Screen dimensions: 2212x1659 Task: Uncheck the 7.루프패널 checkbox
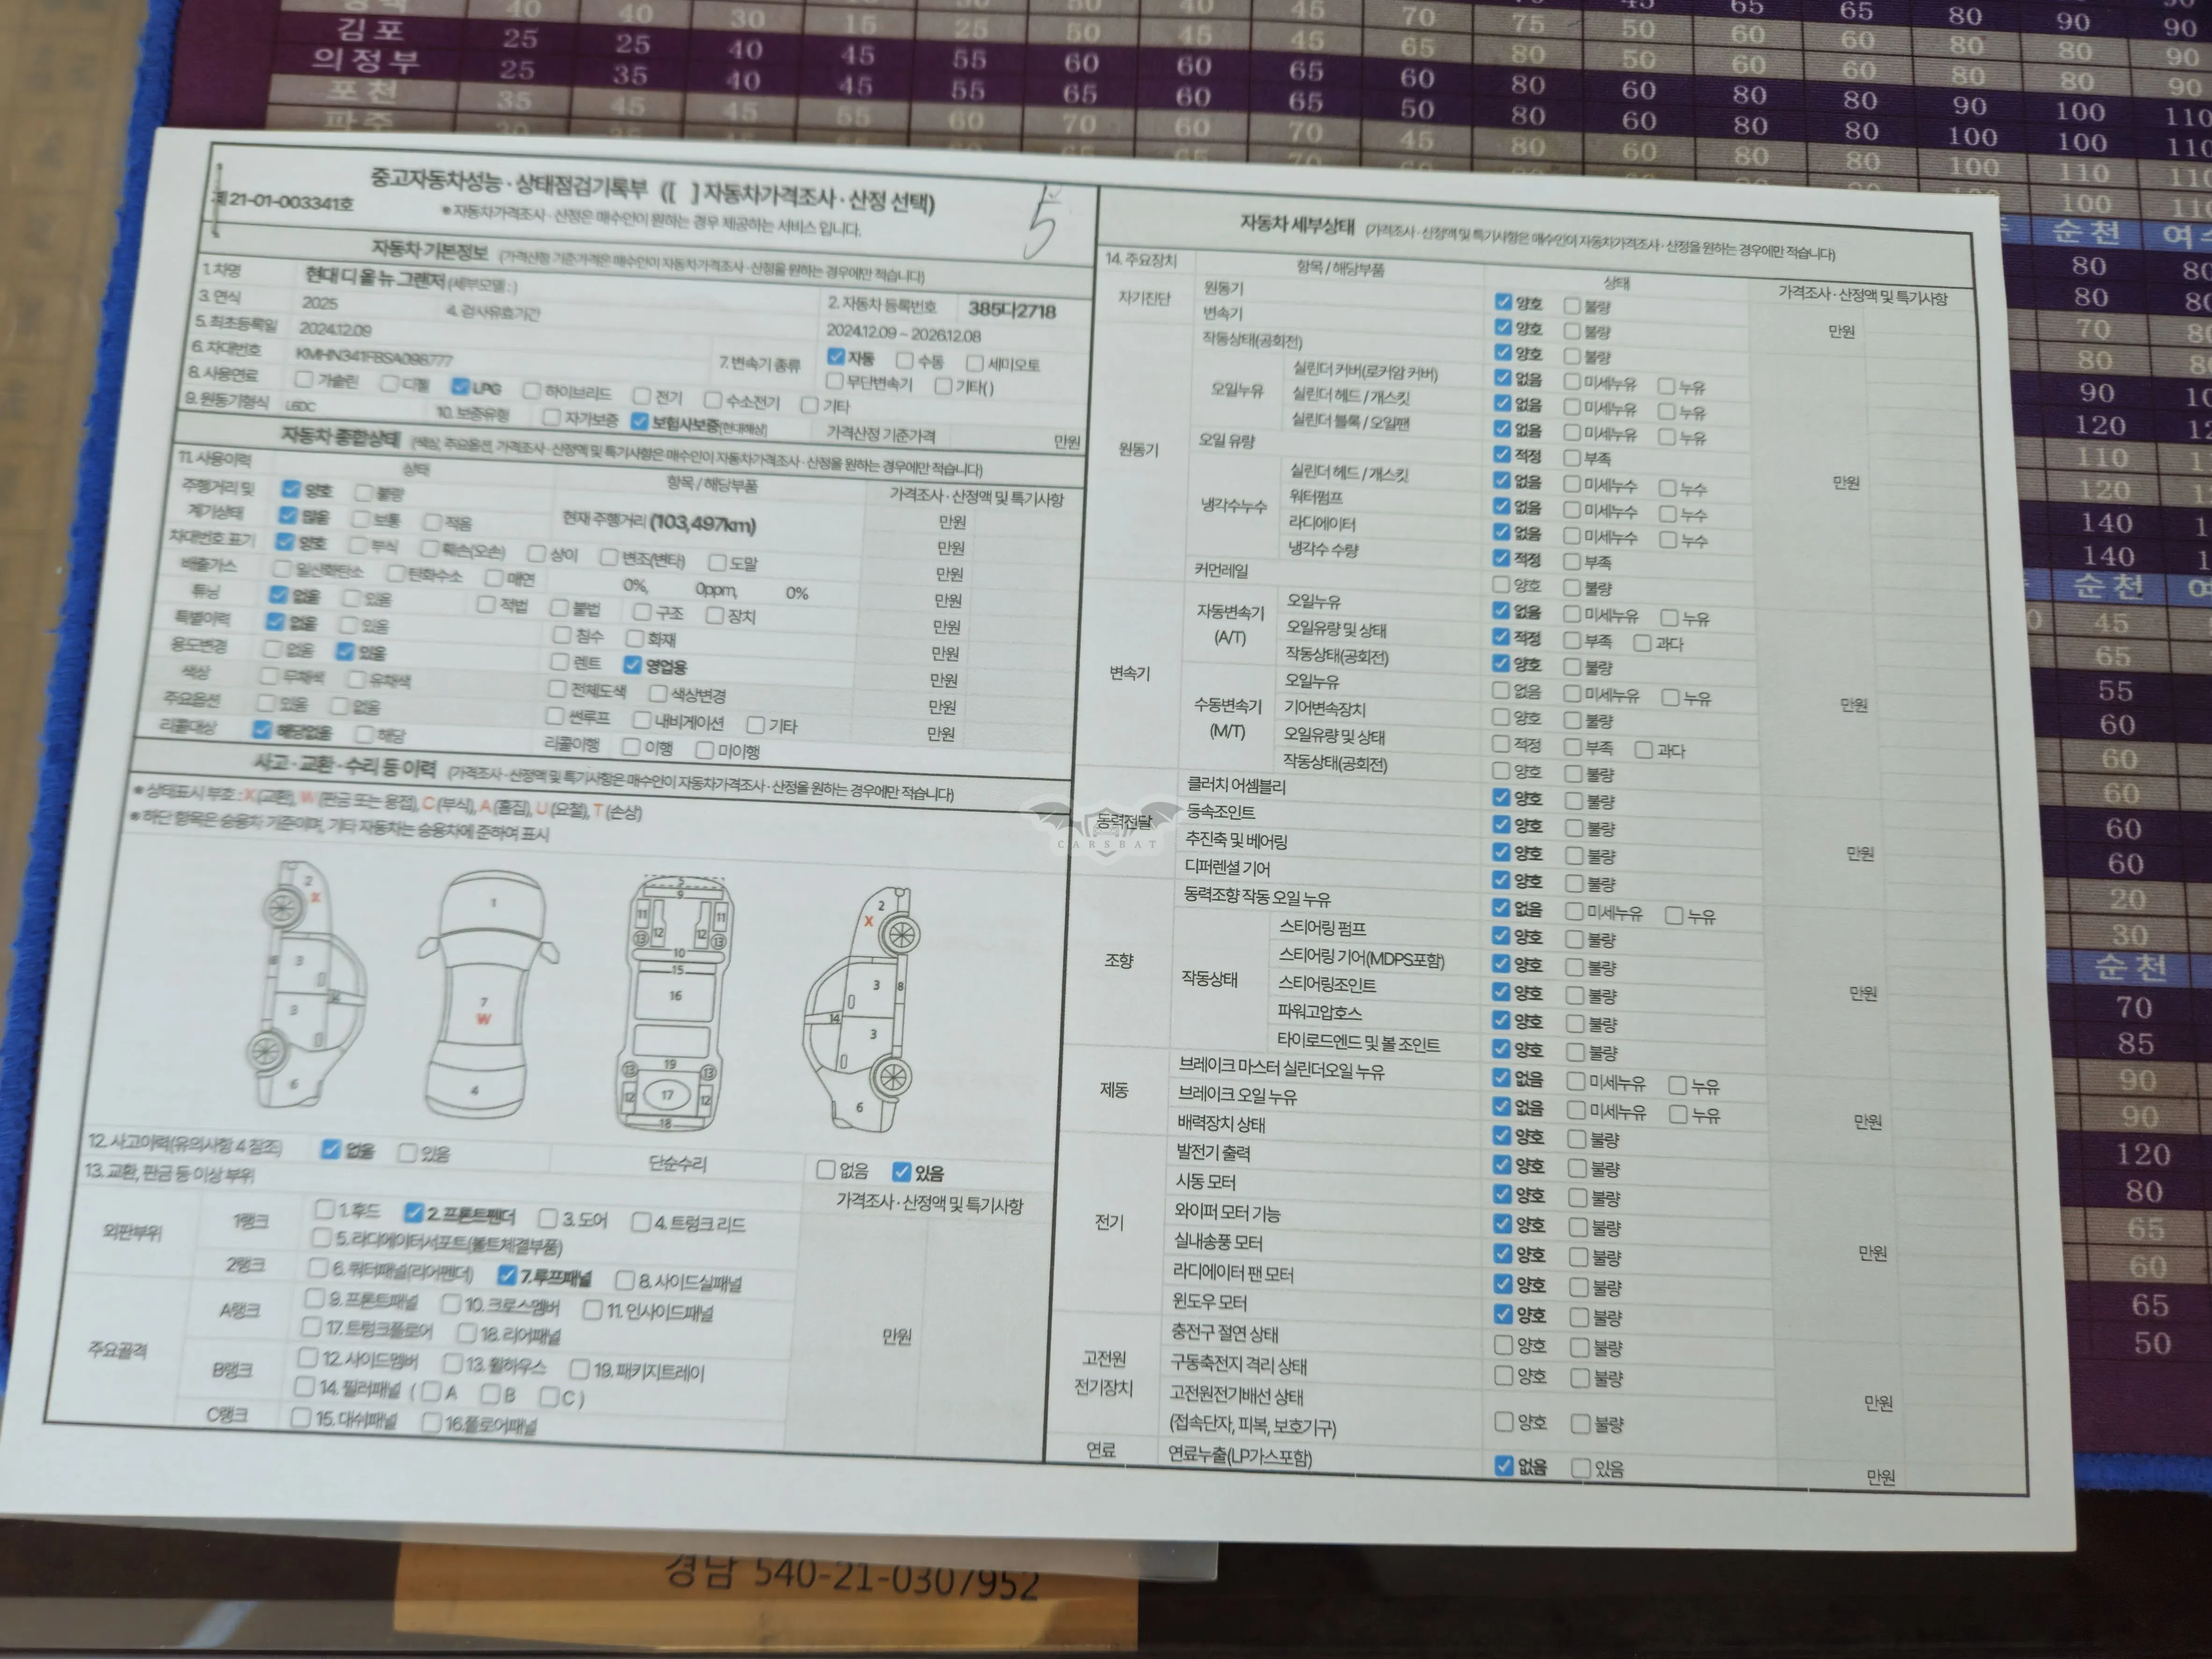[507, 1275]
